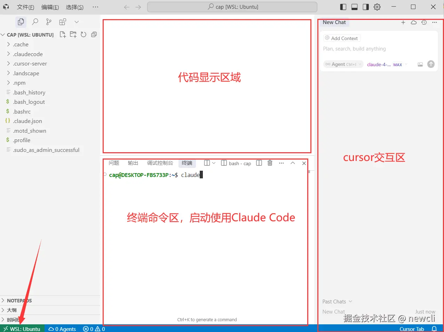Screen dimensions: 444x332
Task: Open the Agent mode dropdown
Action: coord(343,64)
